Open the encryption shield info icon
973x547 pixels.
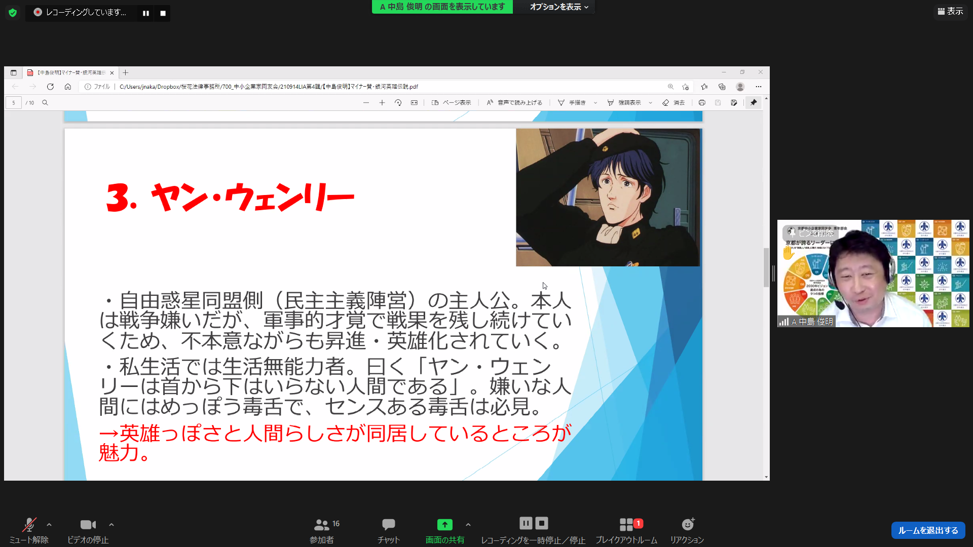13,13
